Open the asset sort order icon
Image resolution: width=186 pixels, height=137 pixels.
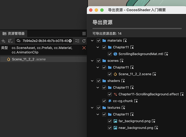coord(10,41)
